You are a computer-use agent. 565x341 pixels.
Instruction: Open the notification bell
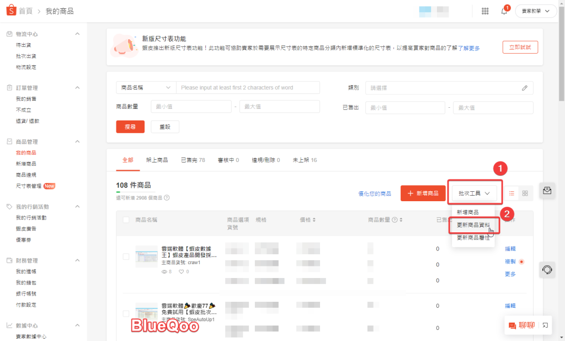click(504, 11)
